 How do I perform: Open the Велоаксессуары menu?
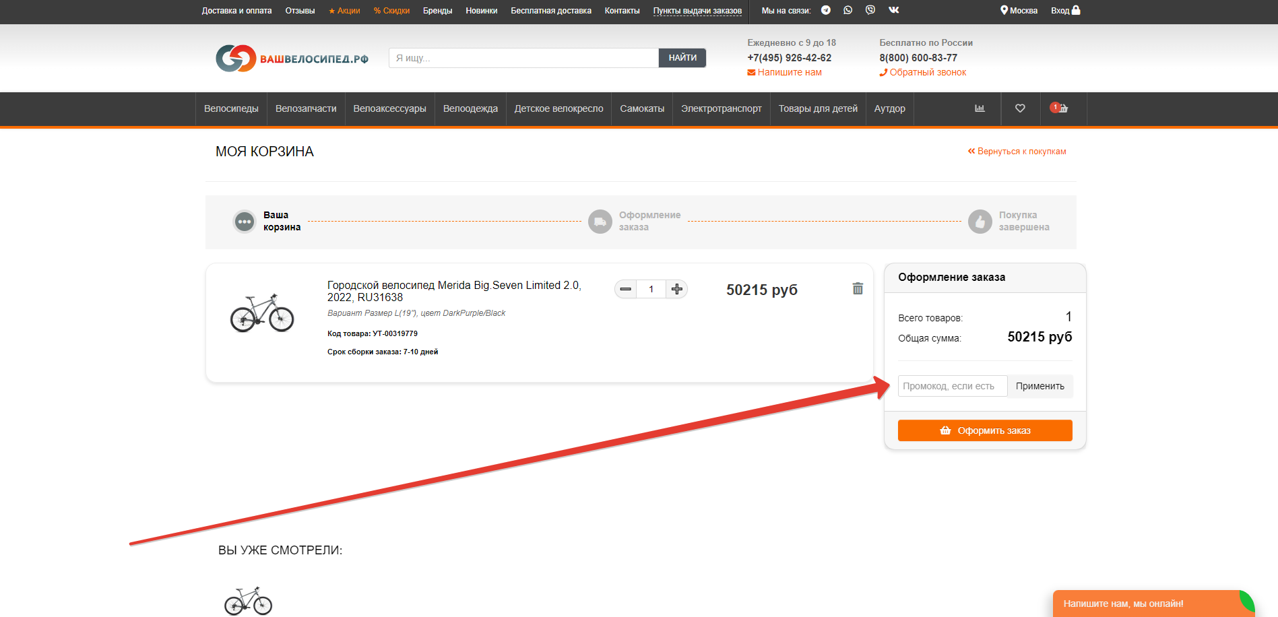pos(389,108)
